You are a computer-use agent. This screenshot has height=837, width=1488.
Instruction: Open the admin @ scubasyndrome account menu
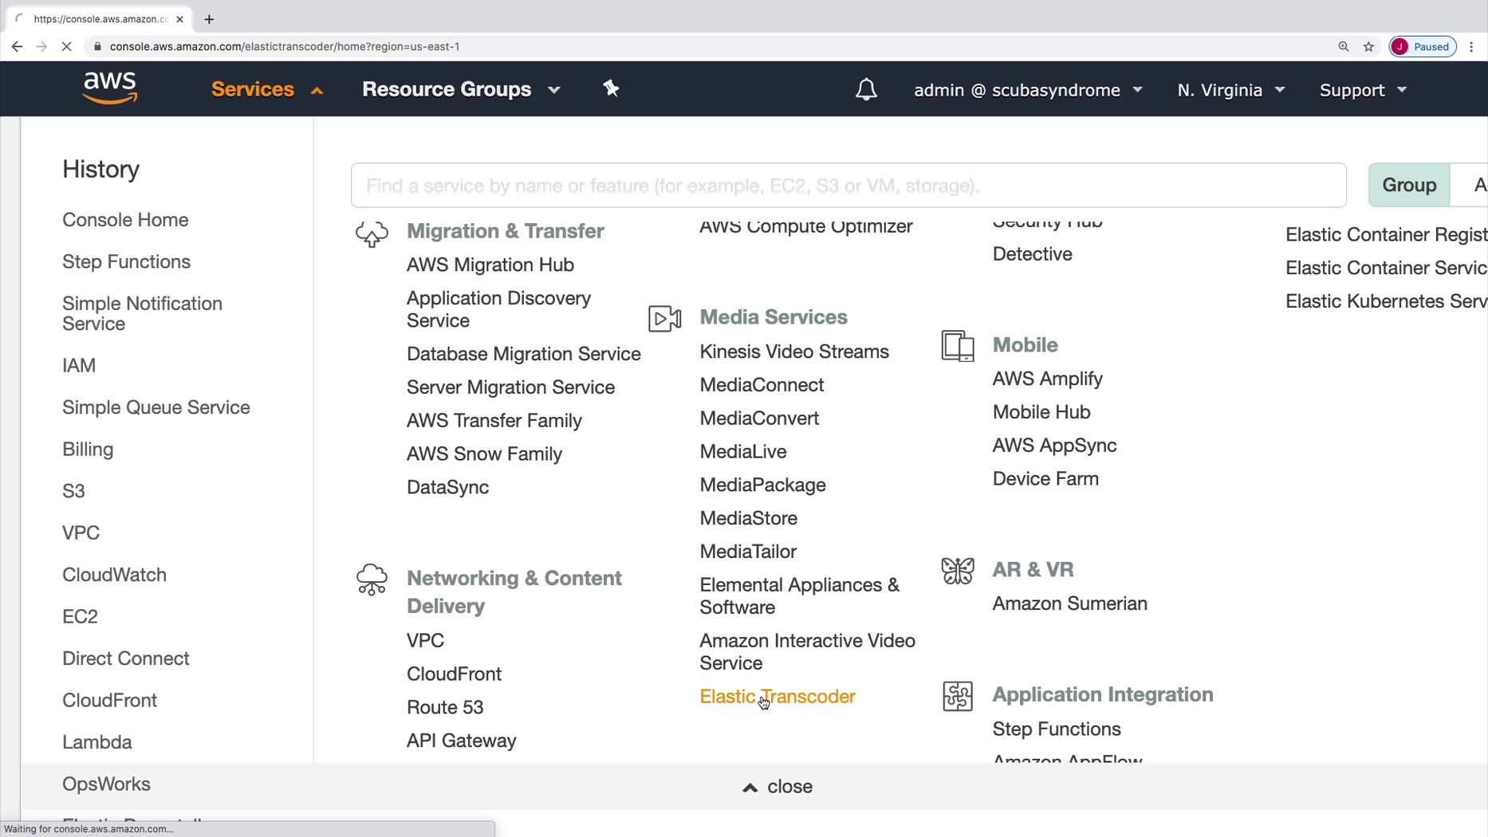tap(1028, 90)
